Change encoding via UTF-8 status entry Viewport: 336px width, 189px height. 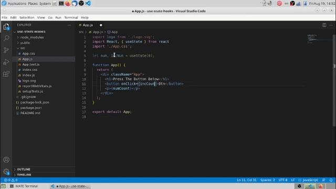tap(283, 180)
